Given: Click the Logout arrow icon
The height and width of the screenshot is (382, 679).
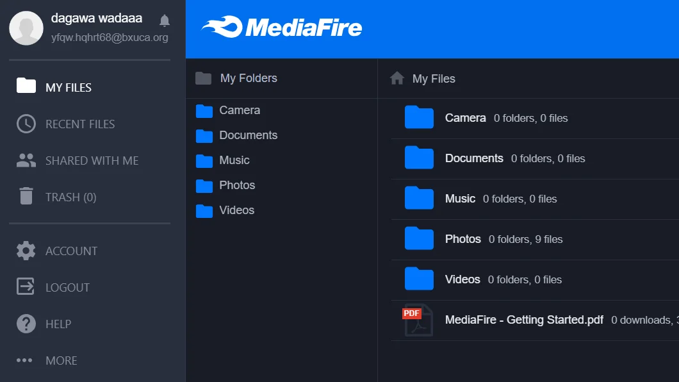Looking at the screenshot, I should pyautogui.click(x=26, y=286).
